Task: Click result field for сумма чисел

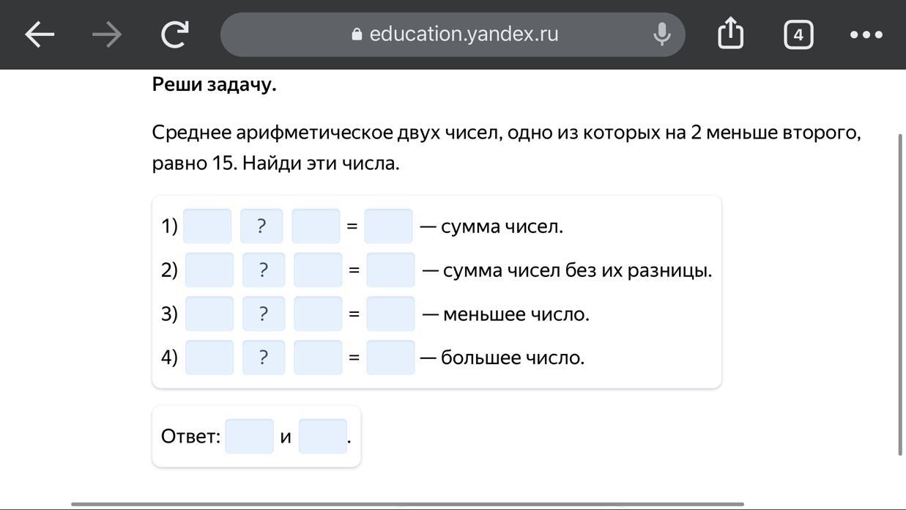Action: (x=388, y=226)
